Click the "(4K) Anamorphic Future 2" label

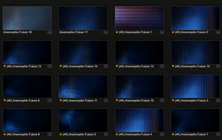(192, 32)
